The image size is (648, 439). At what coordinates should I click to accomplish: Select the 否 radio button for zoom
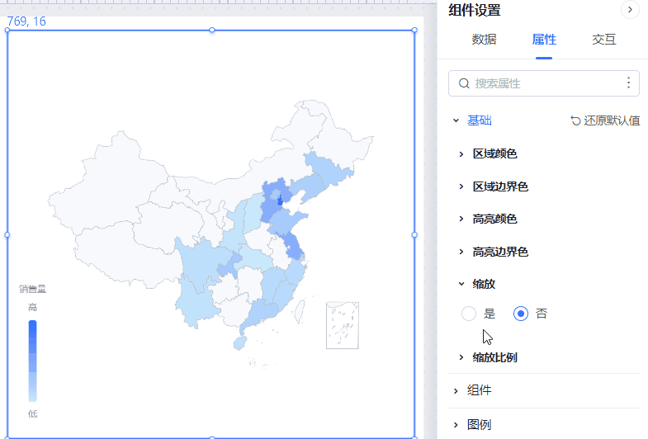click(x=521, y=314)
